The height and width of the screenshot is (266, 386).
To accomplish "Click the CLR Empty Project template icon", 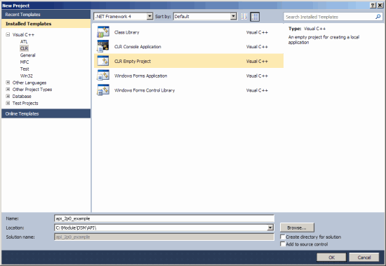I will click(x=103, y=61).
